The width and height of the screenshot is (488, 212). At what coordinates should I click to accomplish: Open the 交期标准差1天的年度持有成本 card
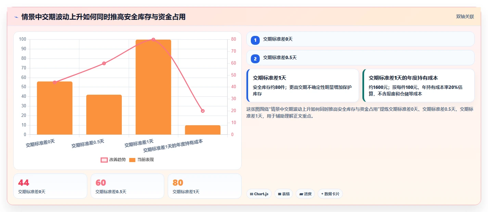[x=419, y=85]
